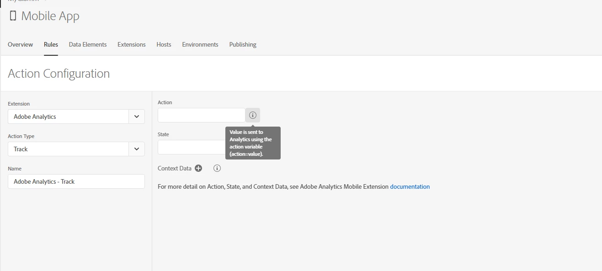This screenshot has width=602, height=271.
Task: Switch to the Overview tab
Action: coord(20,44)
